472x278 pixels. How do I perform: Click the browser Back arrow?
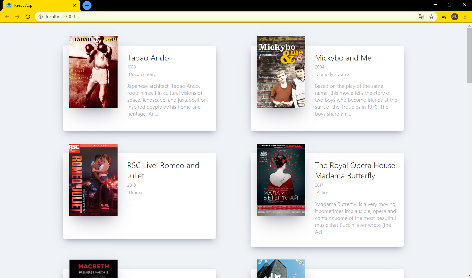click(7, 17)
